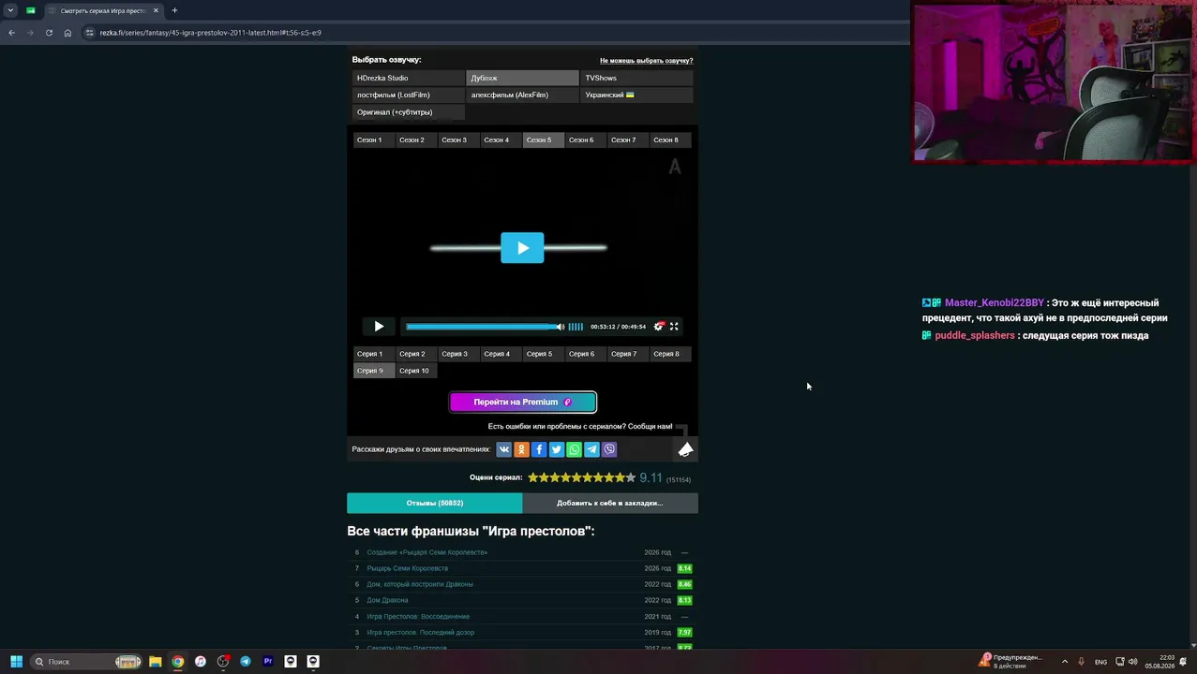The height and width of the screenshot is (674, 1197).
Task: Select LostFilm voiceover
Action: point(408,95)
